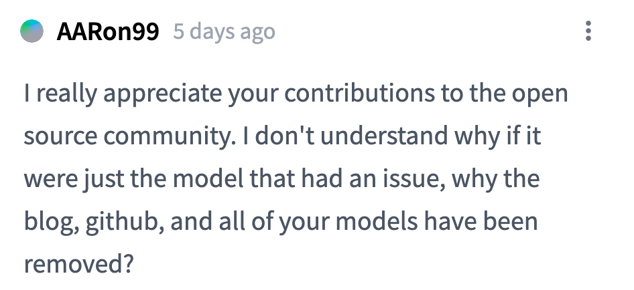Image resolution: width=634 pixels, height=290 pixels.
Task: Open the three-dot comment options menu
Action: coord(588,31)
